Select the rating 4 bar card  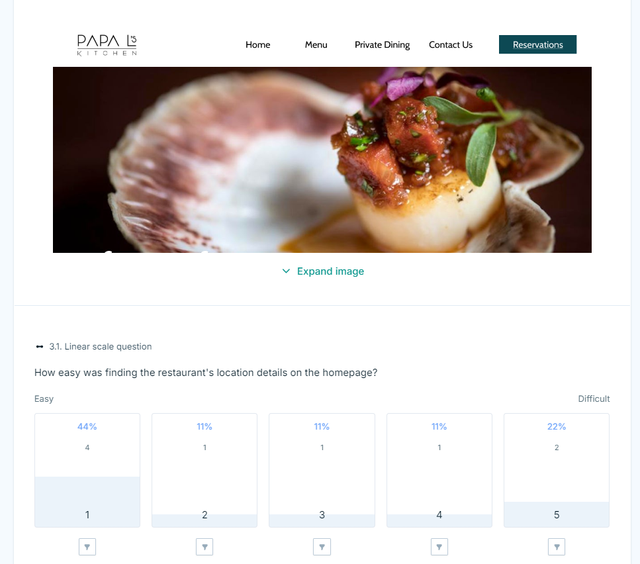coord(439,470)
